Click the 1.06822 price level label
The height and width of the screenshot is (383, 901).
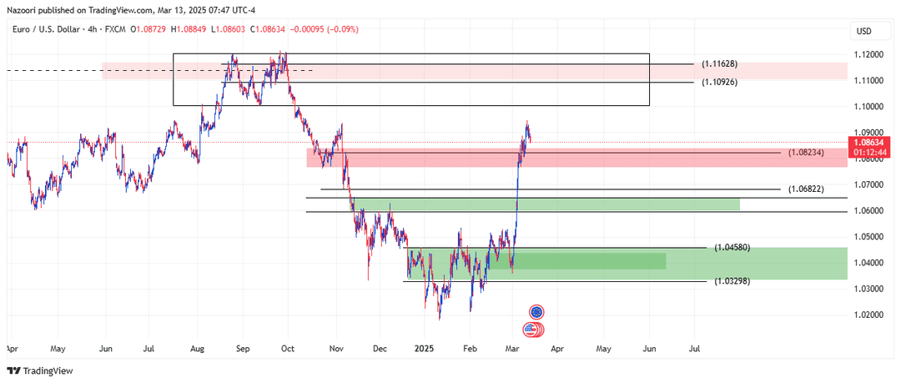[x=806, y=189]
